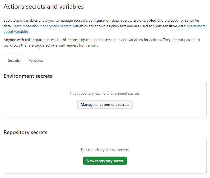Switch to the Variables tab
The image size is (210, 178).
pyautogui.click(x=36, y=60)
